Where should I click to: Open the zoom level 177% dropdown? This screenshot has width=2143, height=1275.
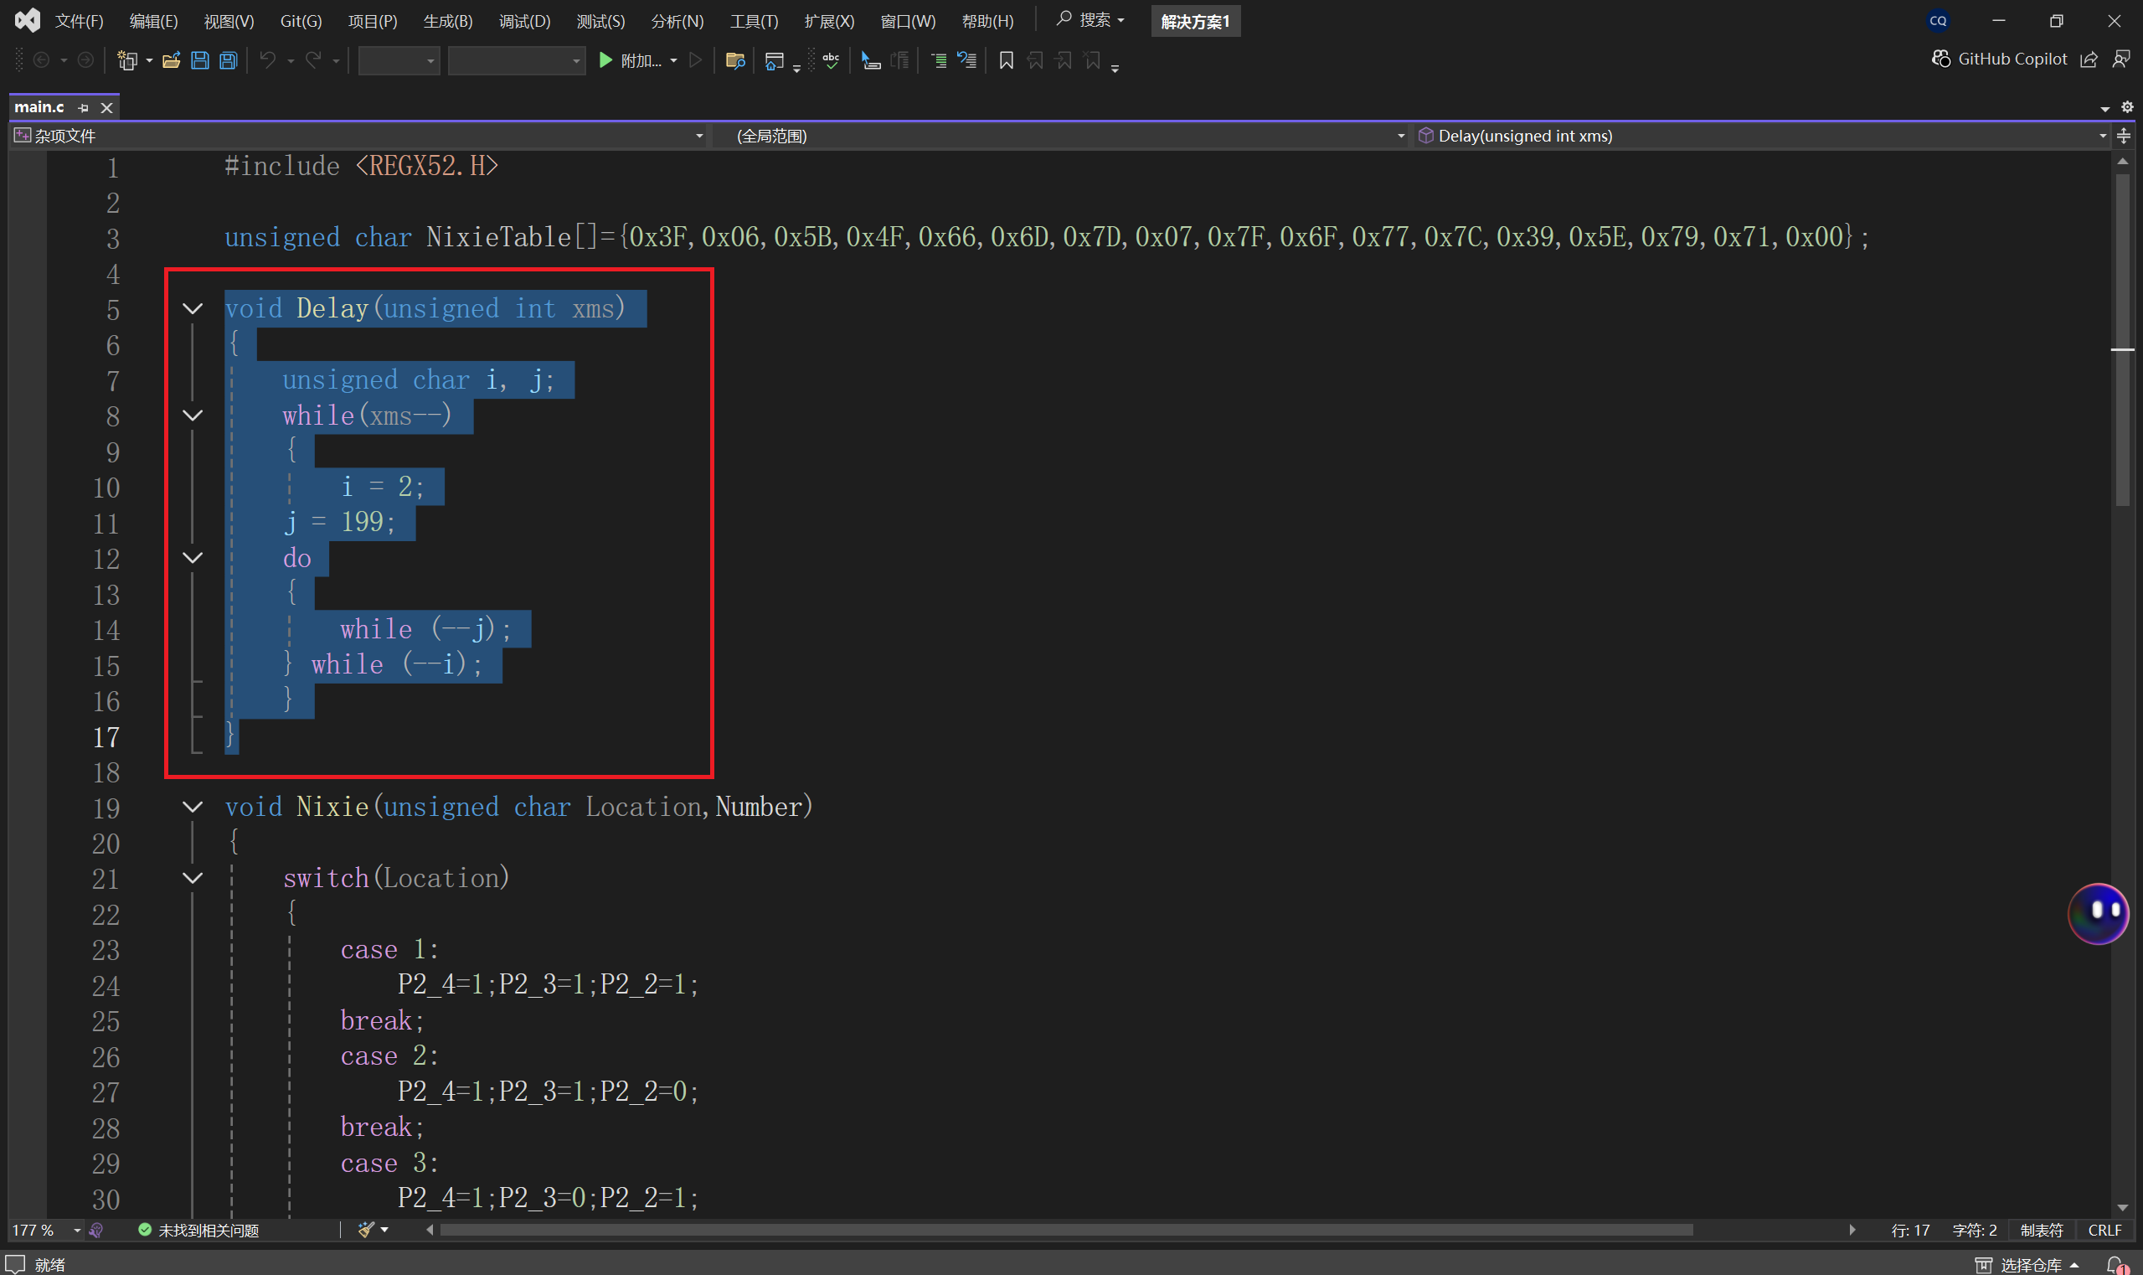click(76, 1231)
